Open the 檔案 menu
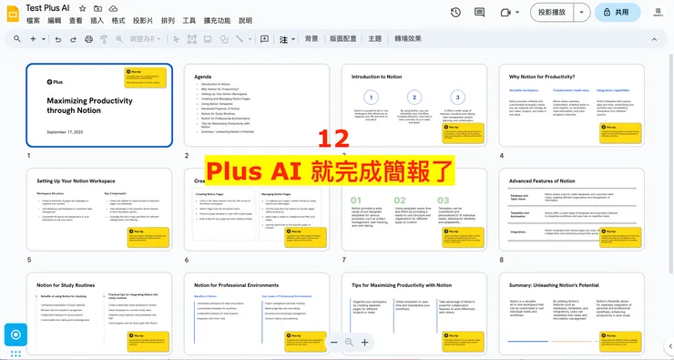The height and width of the screenshot is (360, 674). point(33,21)
